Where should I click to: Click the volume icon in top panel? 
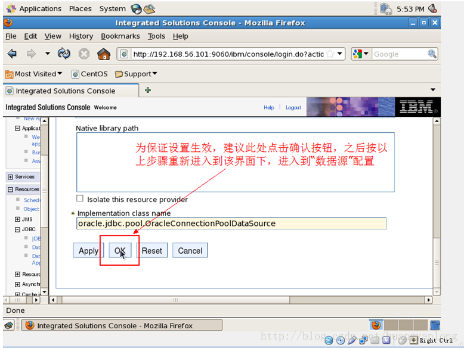(x=432, y=8)
